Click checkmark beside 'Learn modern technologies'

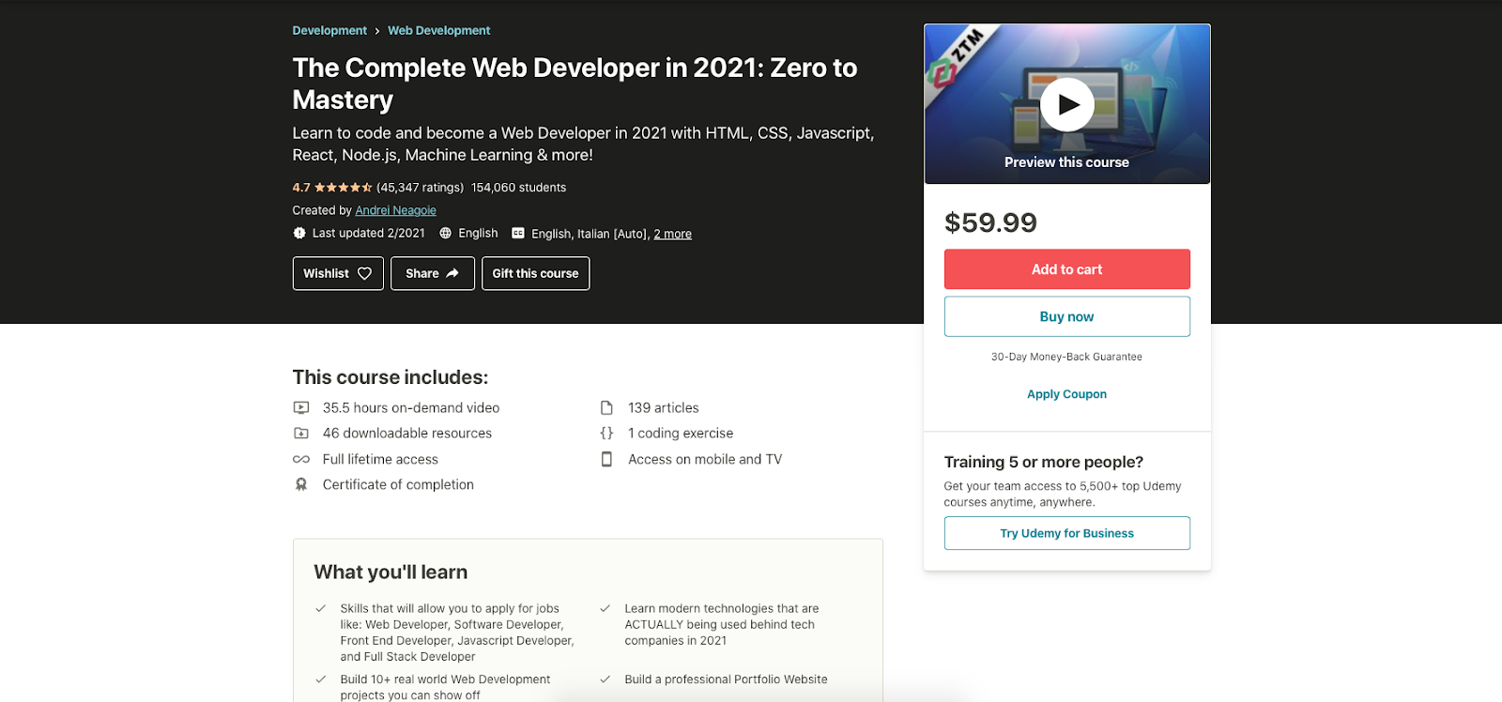[605, 608]
